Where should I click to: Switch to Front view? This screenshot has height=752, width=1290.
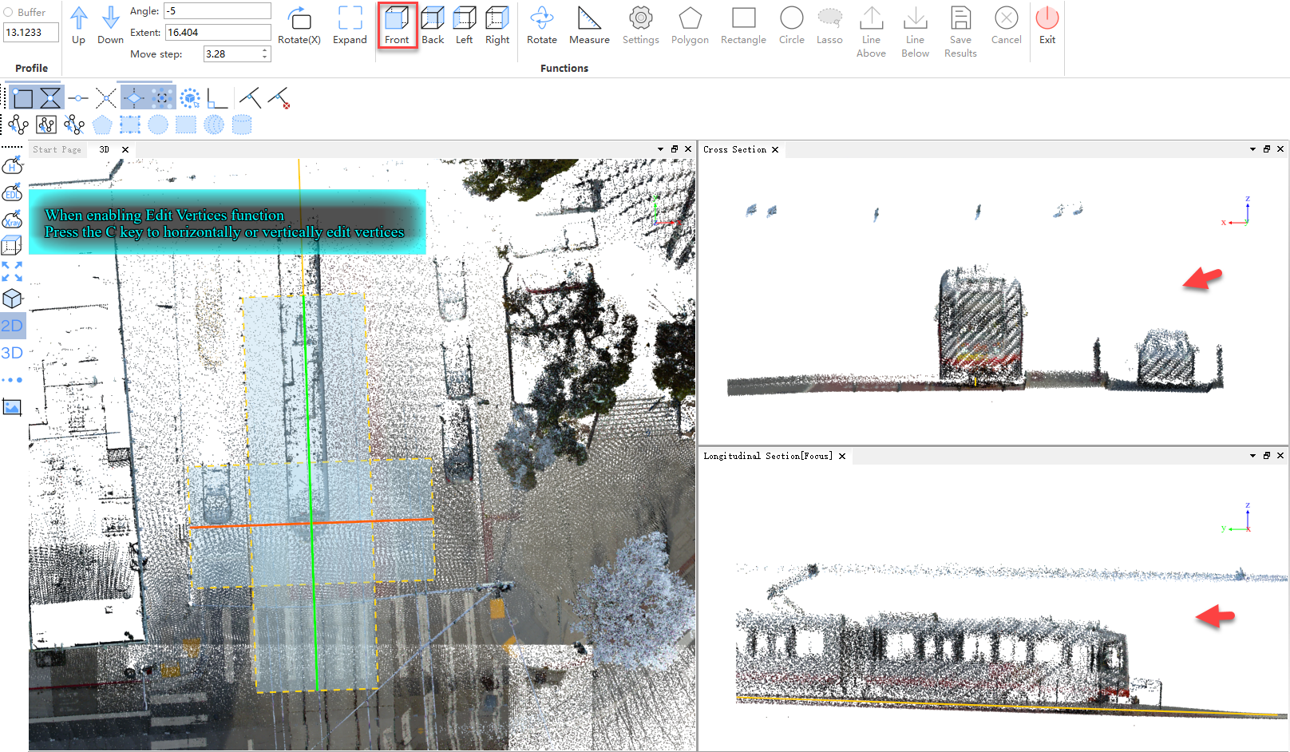(397, 26)
